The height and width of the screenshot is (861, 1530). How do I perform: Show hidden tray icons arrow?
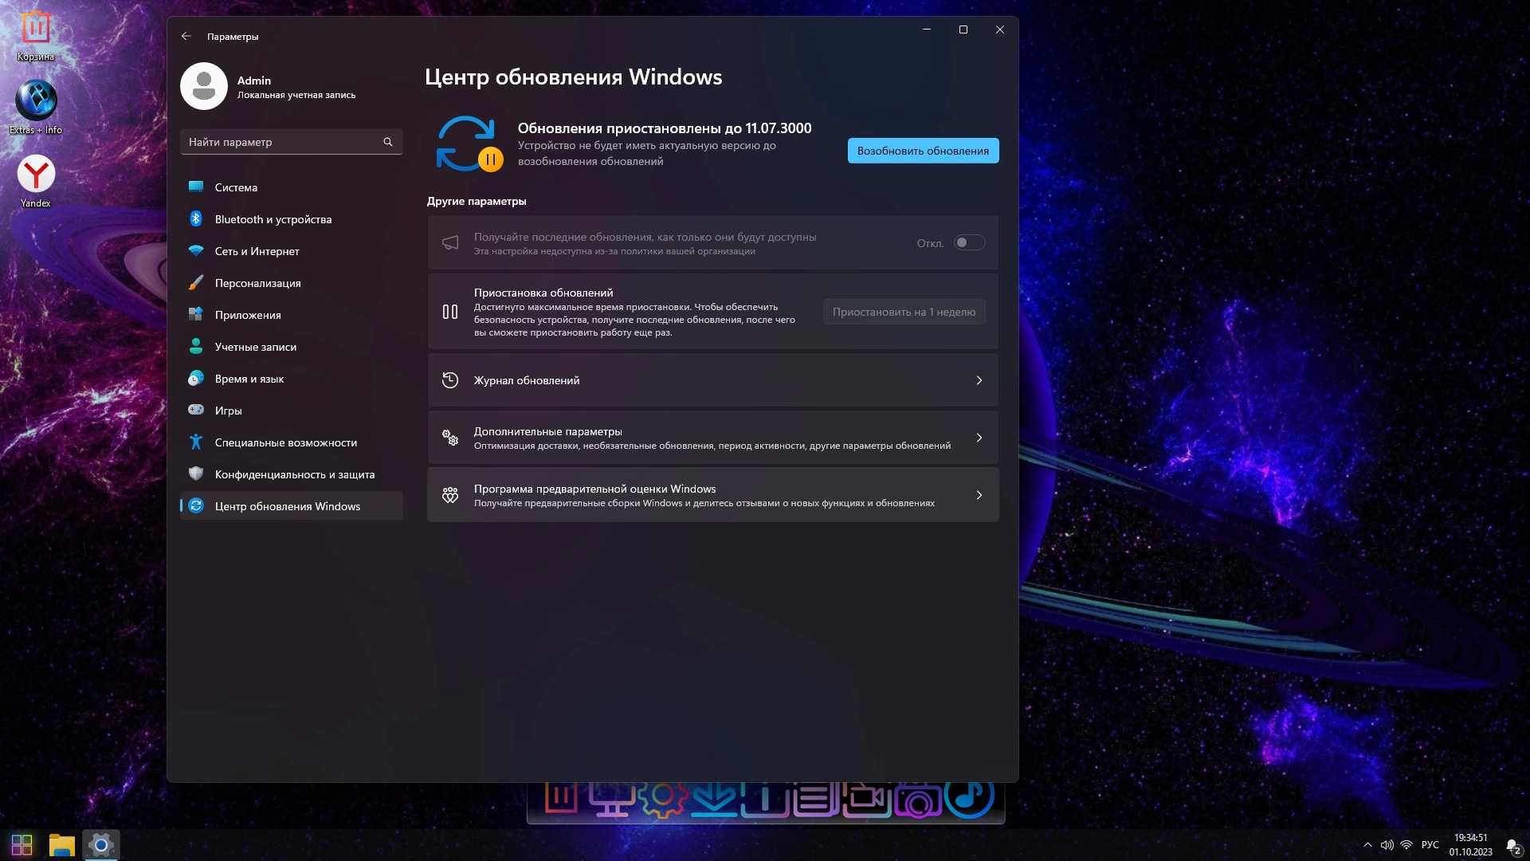tap(1367, 845)
